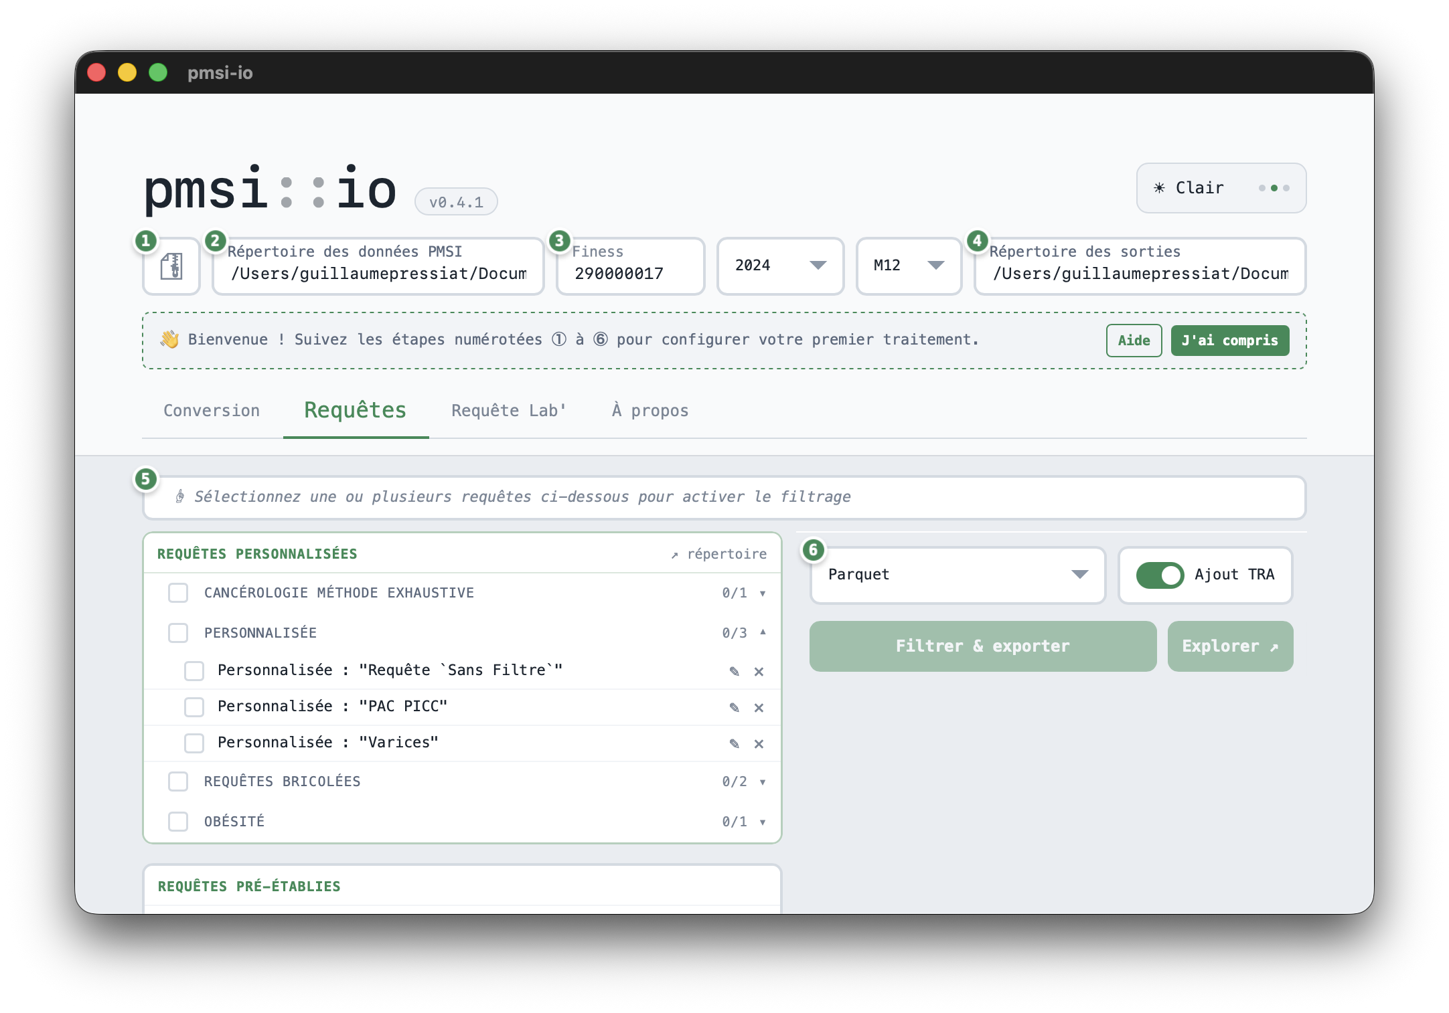Image resolution: width=1449 pixels, height=1013 pixels.
Task: Open the répertoire link
Action: point(719,554)
